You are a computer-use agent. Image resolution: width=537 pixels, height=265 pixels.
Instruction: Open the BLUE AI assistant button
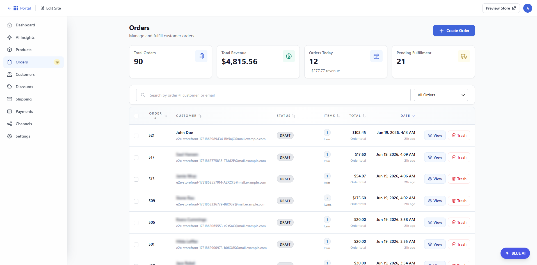(515, 253)
